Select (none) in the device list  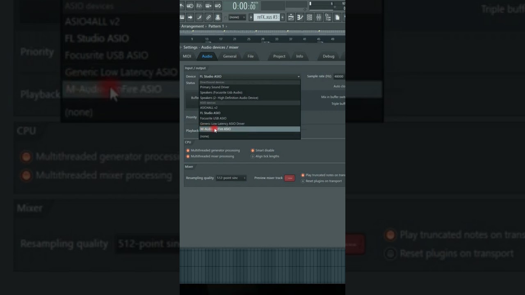pos(250,136)
